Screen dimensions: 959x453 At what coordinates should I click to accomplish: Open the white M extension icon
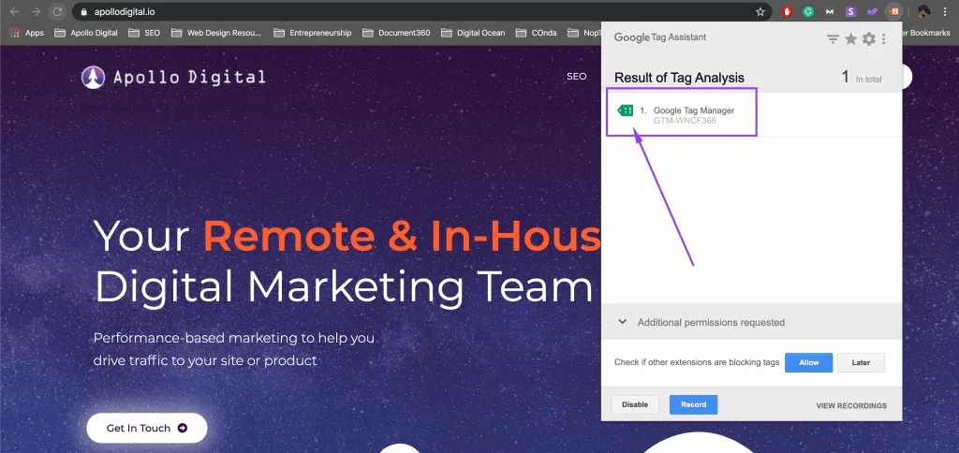830,11
